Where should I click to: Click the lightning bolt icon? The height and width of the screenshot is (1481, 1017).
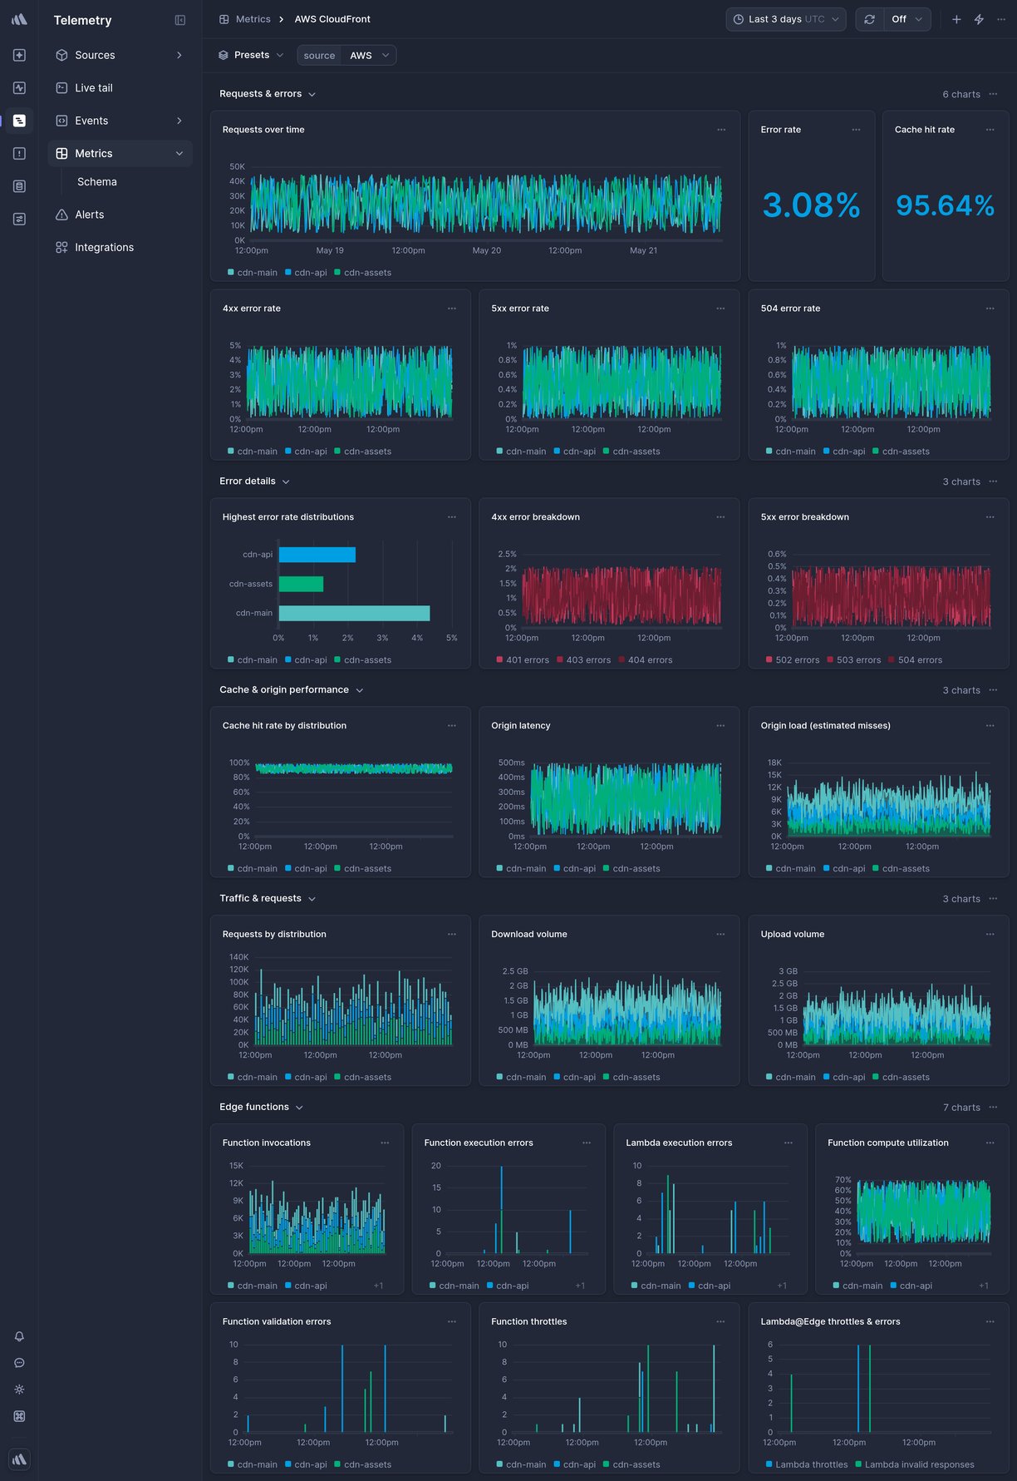coord(979,19)
